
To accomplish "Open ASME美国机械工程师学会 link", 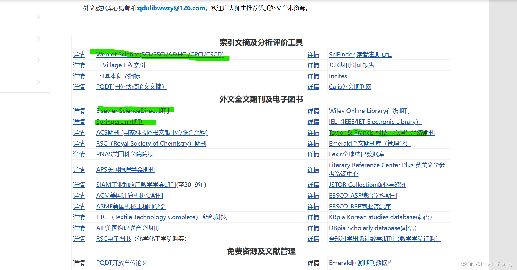I will 131,207.
